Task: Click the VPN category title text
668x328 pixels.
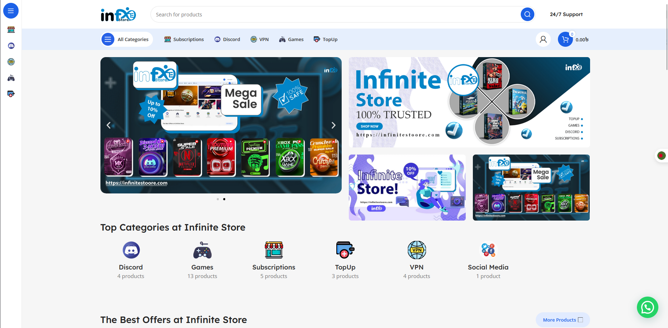Action: point(417,267)
